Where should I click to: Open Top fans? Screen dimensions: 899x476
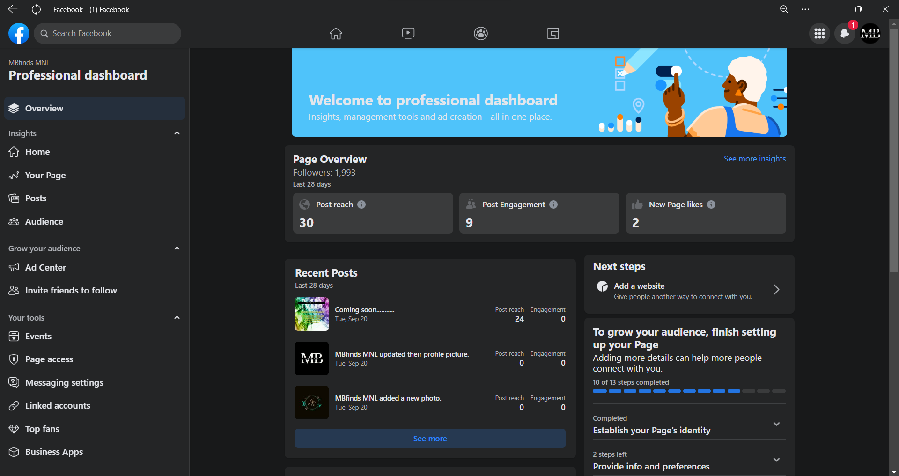95,429
